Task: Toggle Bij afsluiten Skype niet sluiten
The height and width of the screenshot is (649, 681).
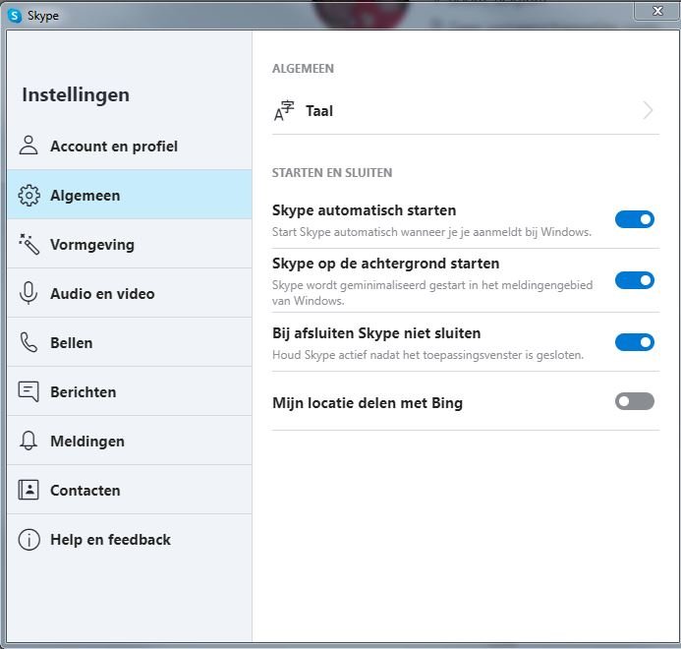Action: (x=635, y=342)
